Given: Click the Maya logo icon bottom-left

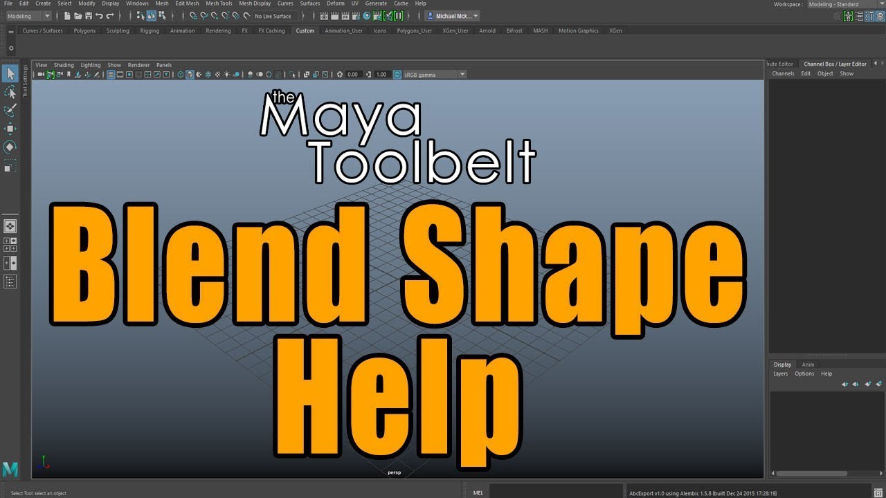Looking at the screenshot, I should coord(10,469).
